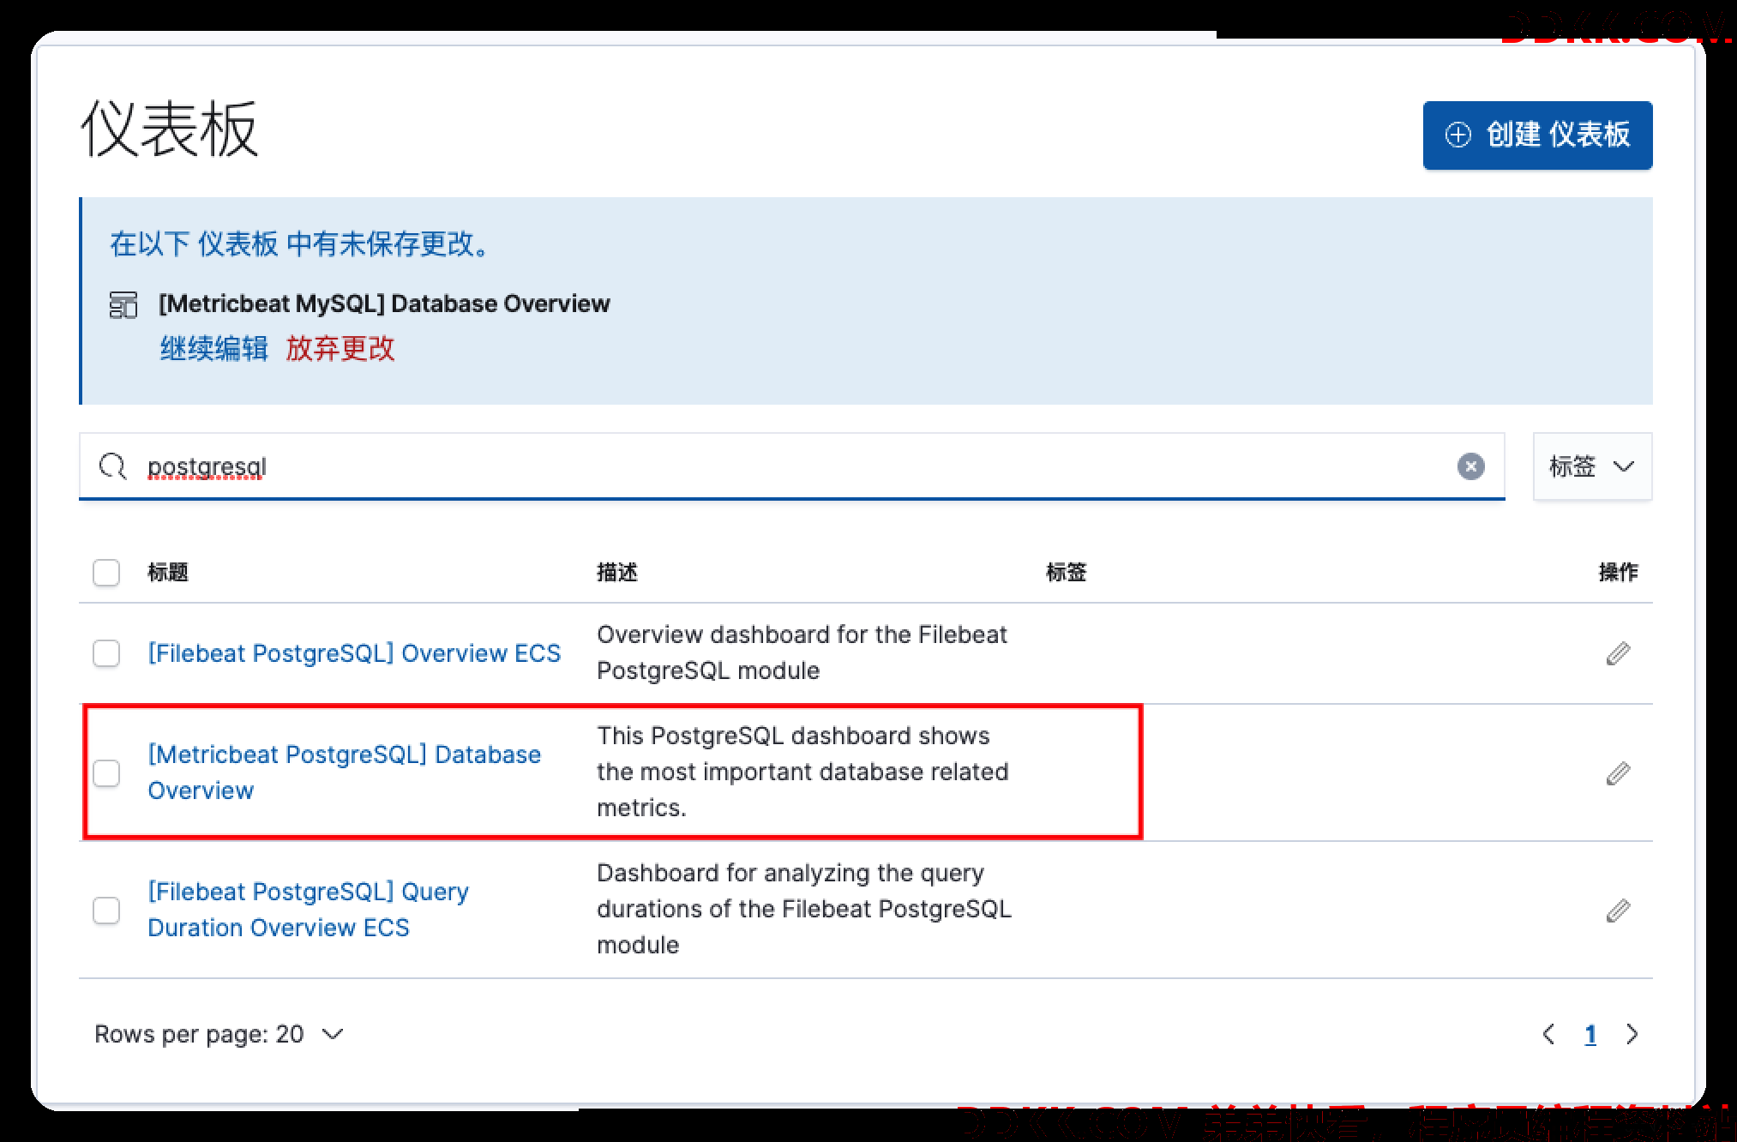Click the 标题 column header
Image resolution: width=1737 pixels, height=1142 pixels.
pyautogui.click(x=168, y=572)
